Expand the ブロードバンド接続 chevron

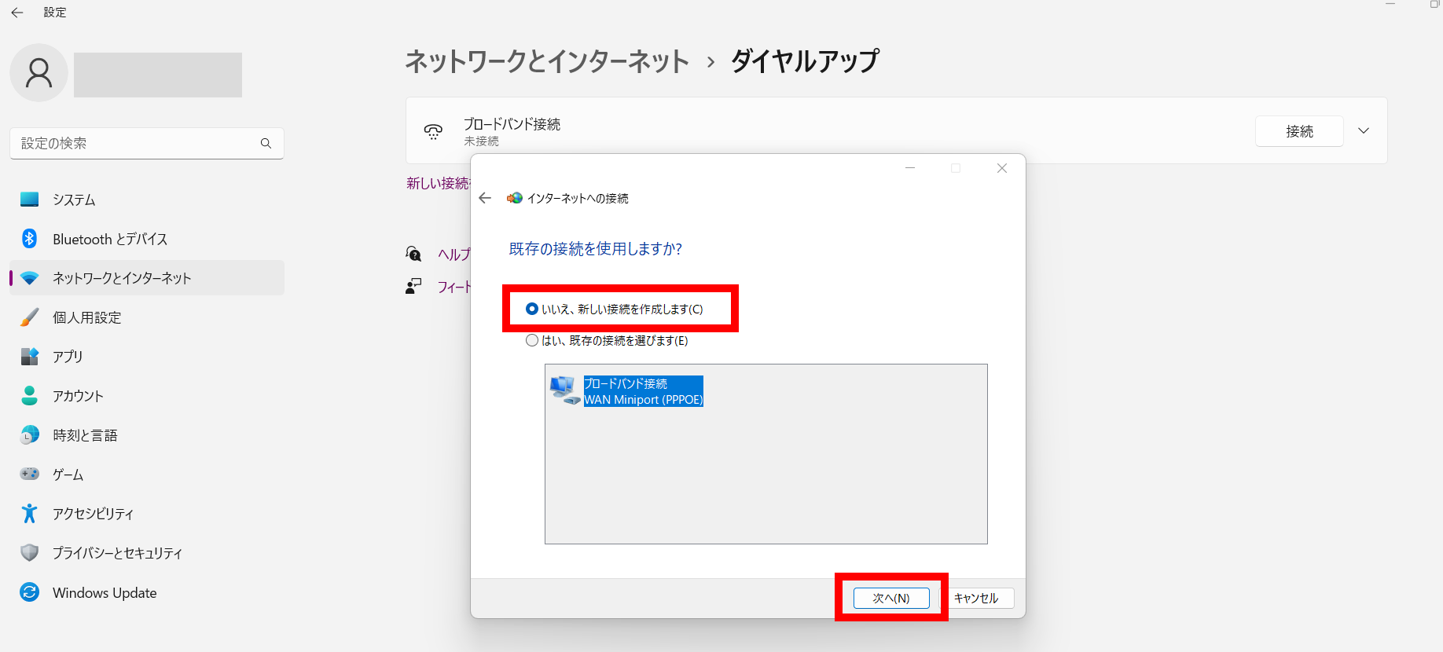point(1364,131)
